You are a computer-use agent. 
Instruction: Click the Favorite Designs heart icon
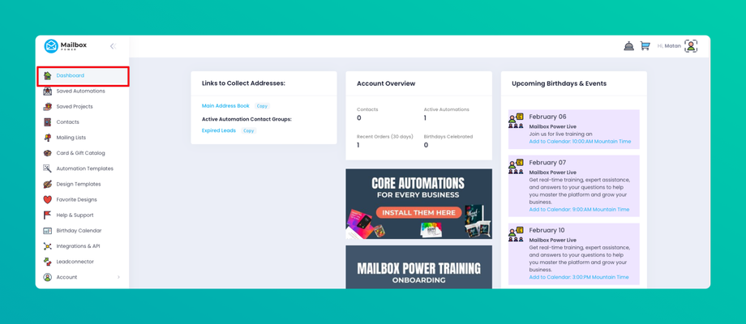47,199
